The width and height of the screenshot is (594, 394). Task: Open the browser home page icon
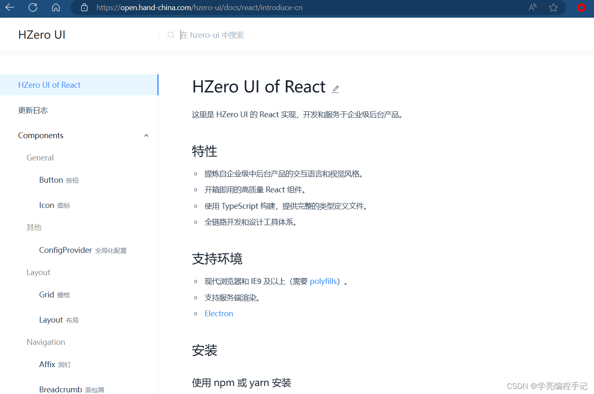(x=56, y=7)
